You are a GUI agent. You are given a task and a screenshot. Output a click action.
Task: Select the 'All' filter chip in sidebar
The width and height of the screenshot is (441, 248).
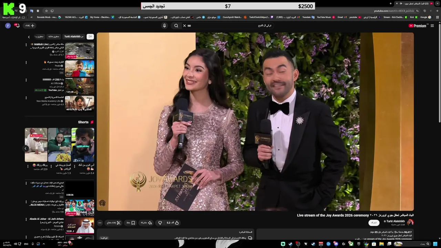coord(90,37)
